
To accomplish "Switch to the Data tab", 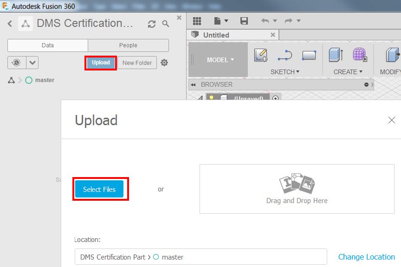I will point(48,45).
